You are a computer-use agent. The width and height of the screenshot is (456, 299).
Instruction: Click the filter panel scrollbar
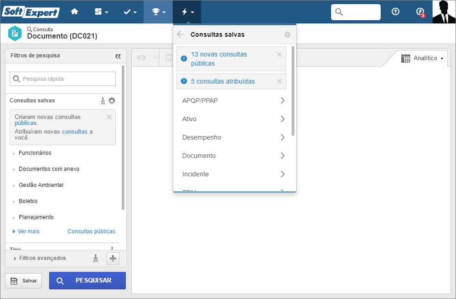[123, 137]
